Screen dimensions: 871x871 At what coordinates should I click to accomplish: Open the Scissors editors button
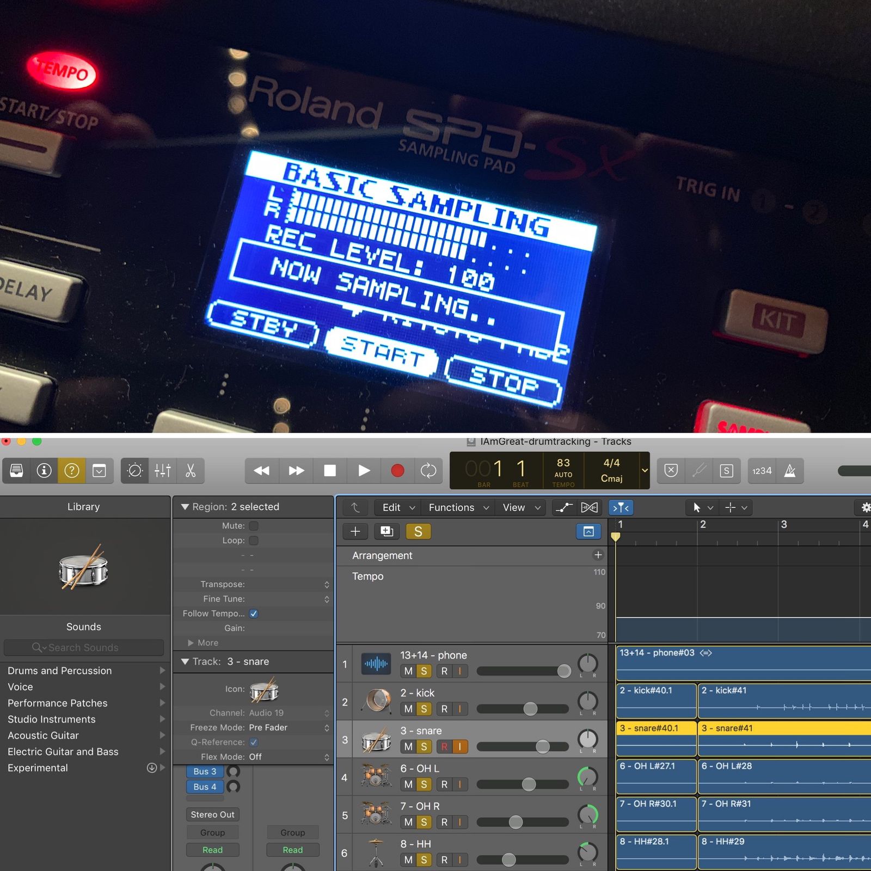tap(191, 470)
